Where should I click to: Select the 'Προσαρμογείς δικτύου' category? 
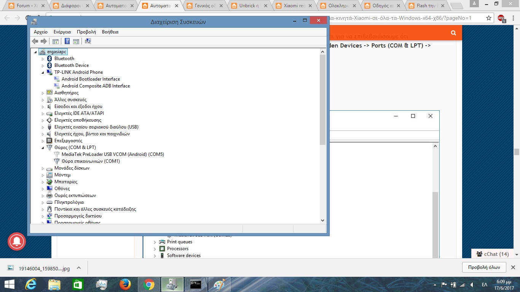(x=78, y=216)
